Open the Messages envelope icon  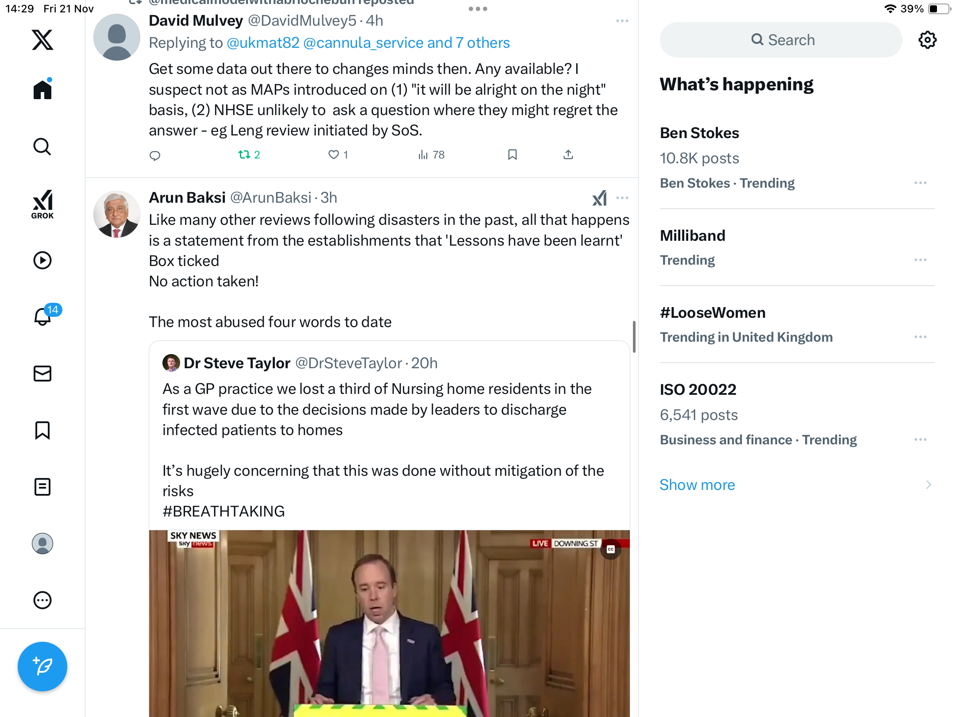[x=42, y=374]
